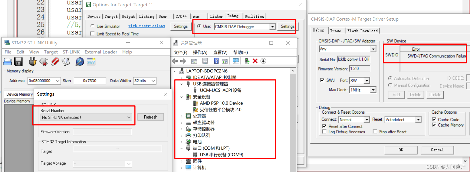Click the USB serial device (COM9) icon
This screenshot has height=172, width=470.
click(x=195, y=155)
